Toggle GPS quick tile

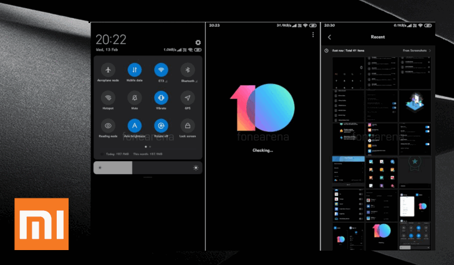(x=188, y=98)
